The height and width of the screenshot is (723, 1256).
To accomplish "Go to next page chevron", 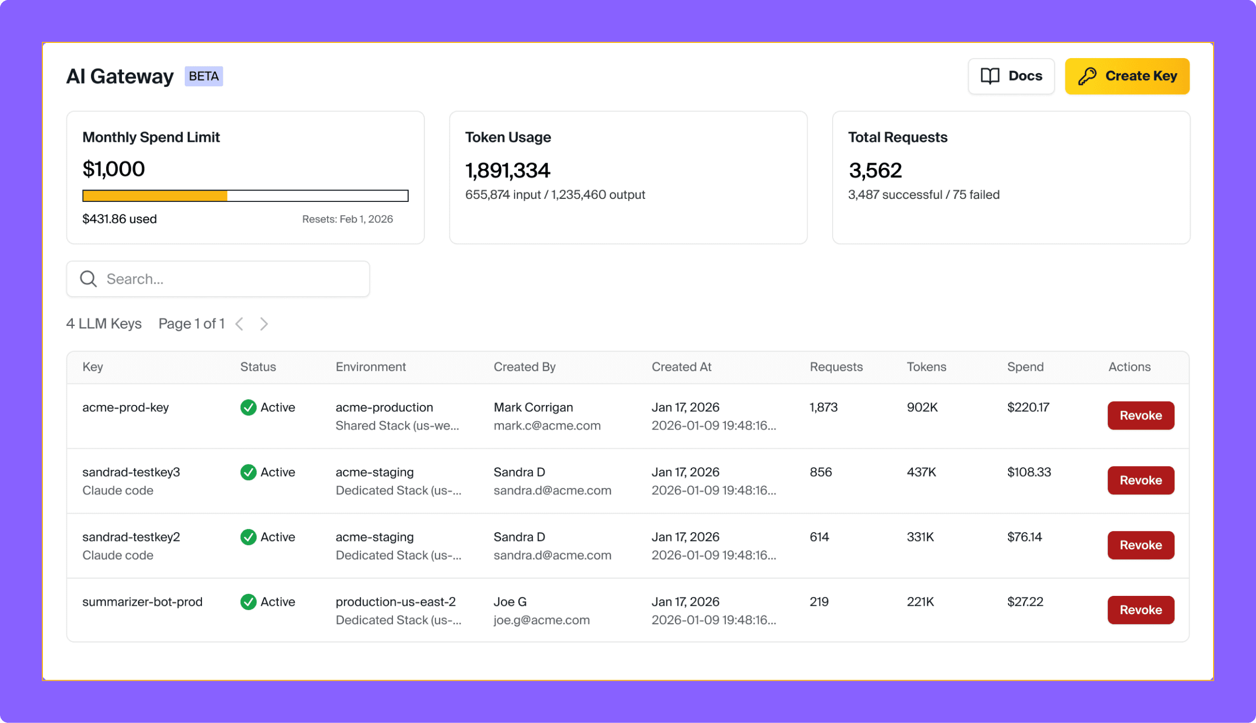I will pyautogui.click(x=264, y=324).
